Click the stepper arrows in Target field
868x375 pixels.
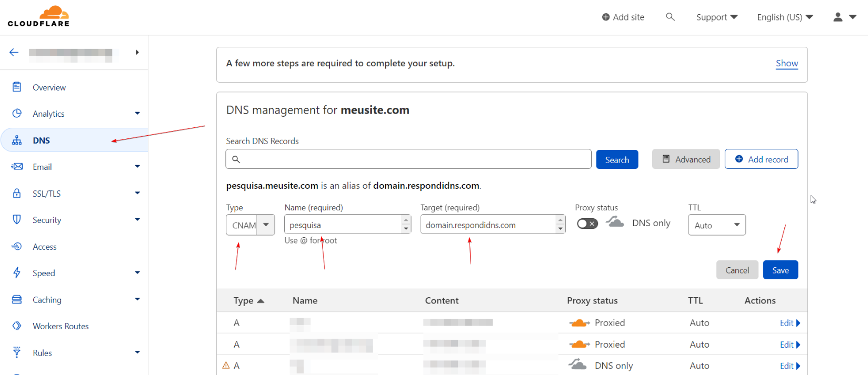point(561,225)
